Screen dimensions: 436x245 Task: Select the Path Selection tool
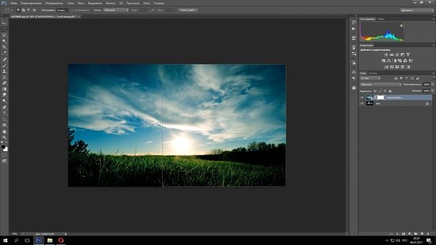[4, 119]
